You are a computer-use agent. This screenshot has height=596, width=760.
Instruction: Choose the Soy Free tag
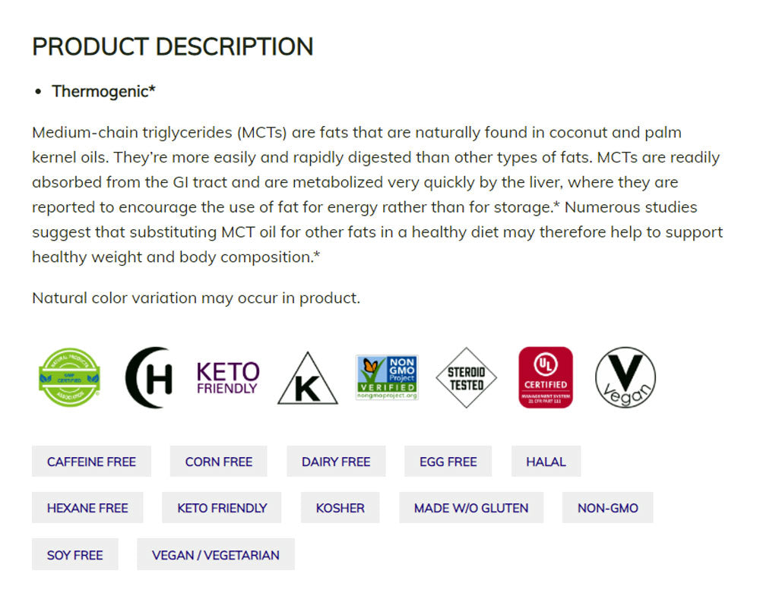74,555
